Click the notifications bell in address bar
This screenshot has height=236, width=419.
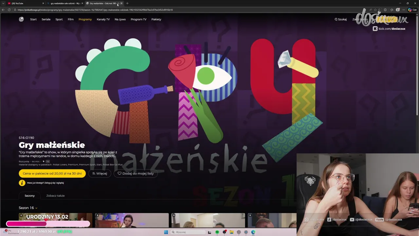tap(379, 10)
